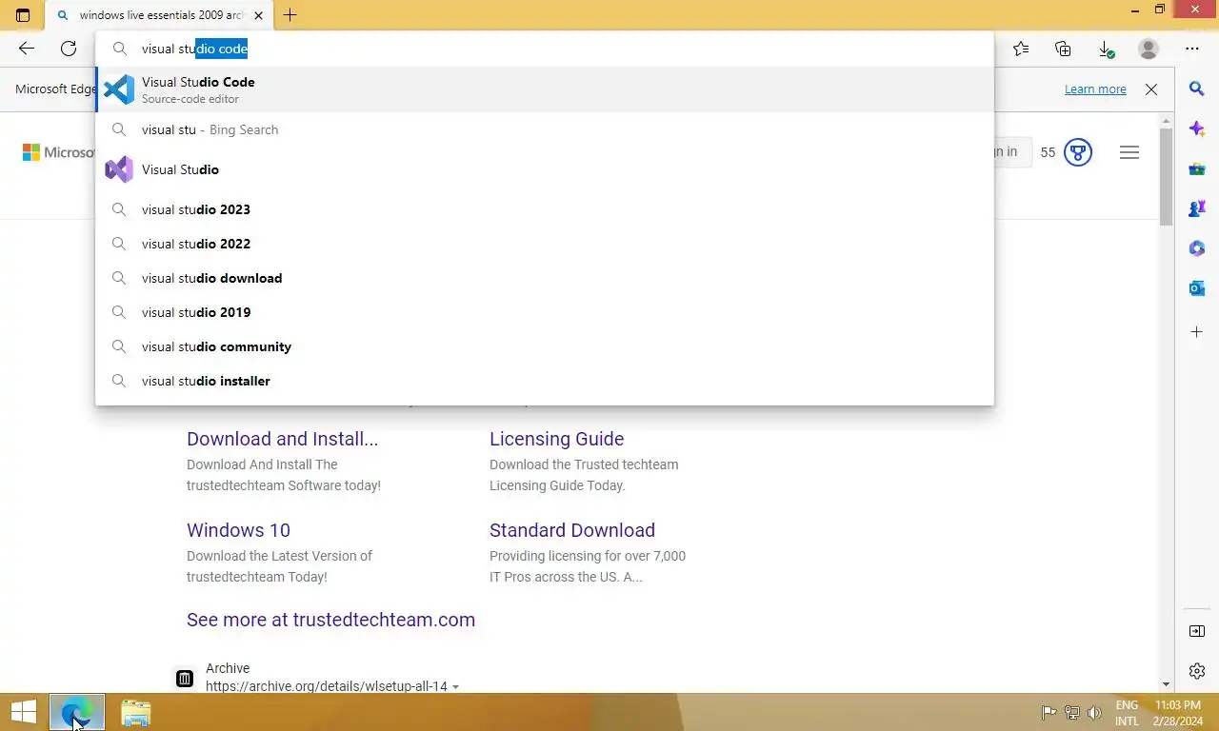Open the Favorites star icon
Image resolution: width=1219 pixels, height=731 pixels.
pyautogui.click(x=1021, y=49)
